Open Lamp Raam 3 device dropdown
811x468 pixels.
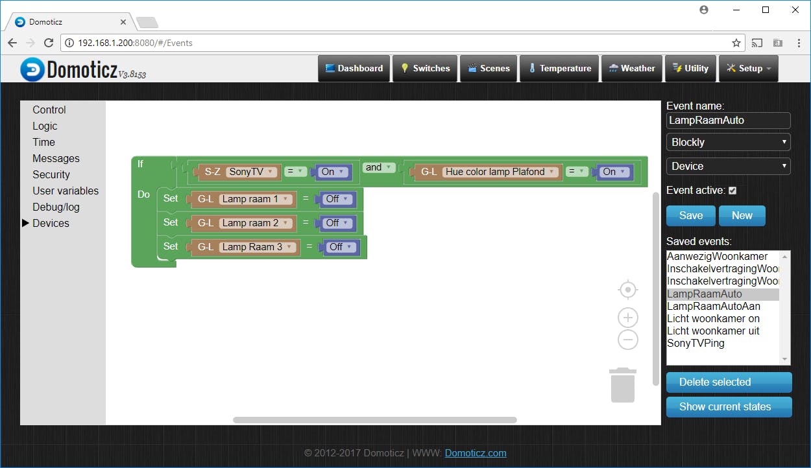tap(258, 247)
